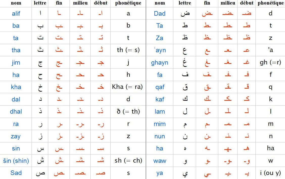Open the "jim" letter link
This screenshot has height=179, width=285.
[16, 63]
